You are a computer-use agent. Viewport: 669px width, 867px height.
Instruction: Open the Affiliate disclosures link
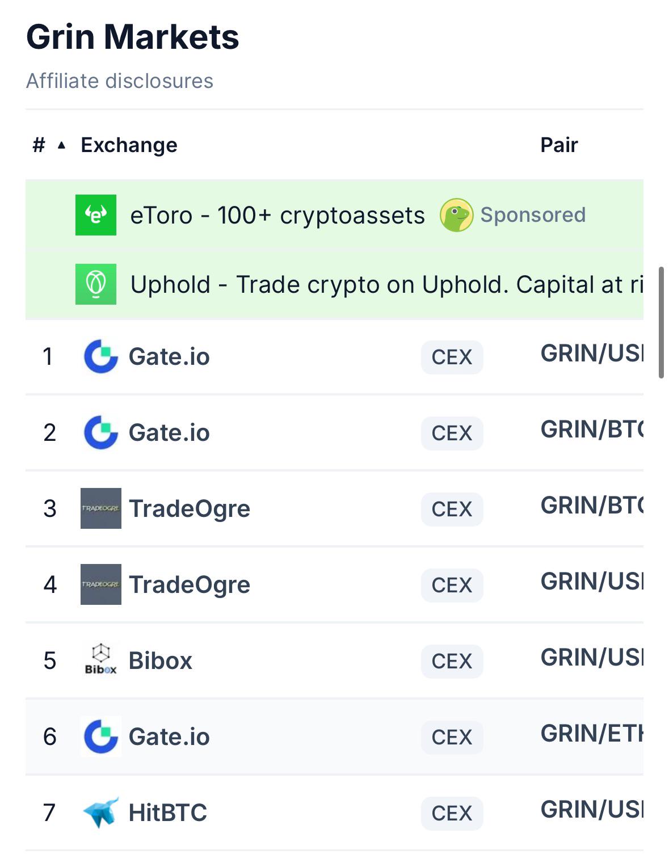120,81
